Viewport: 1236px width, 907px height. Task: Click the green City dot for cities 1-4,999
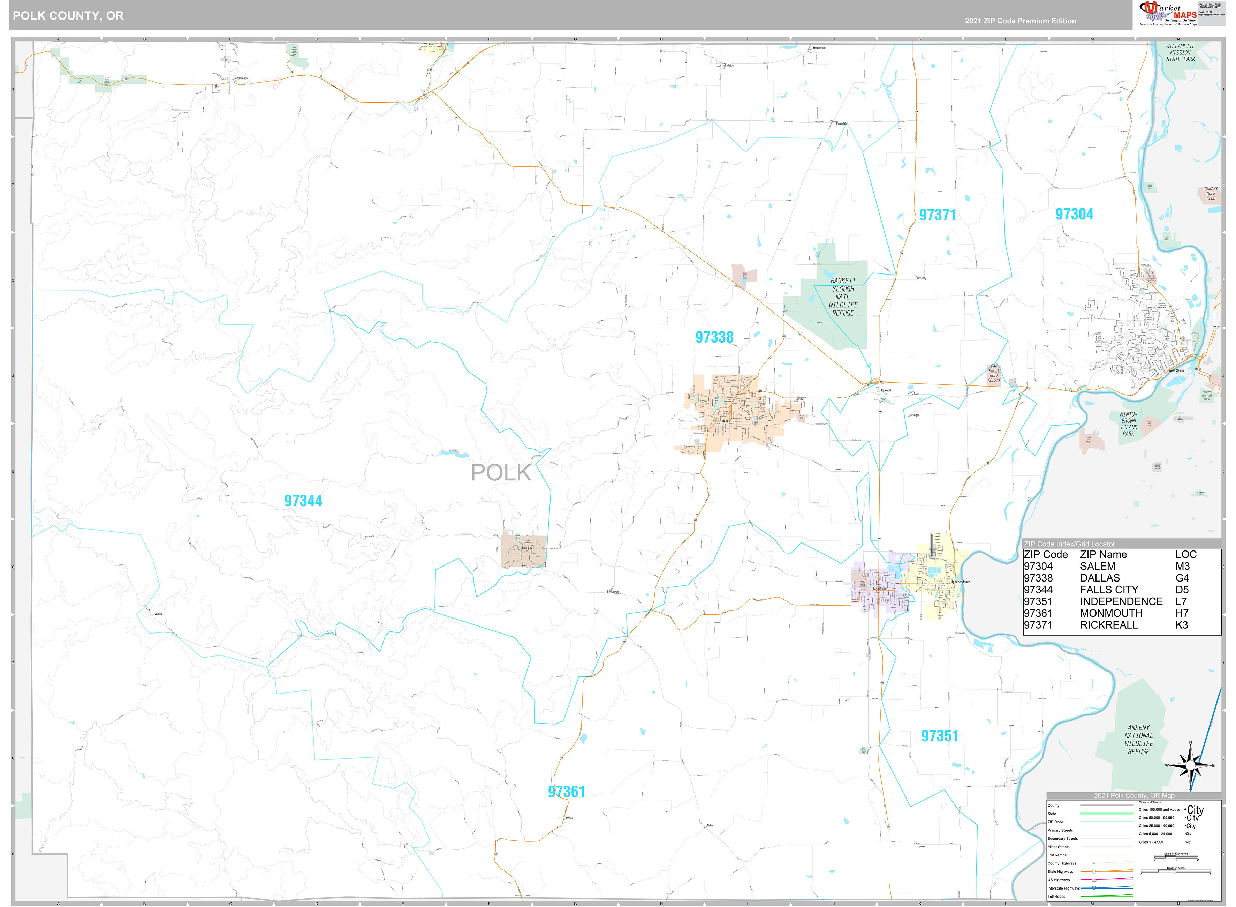[x=1185, y=842]
